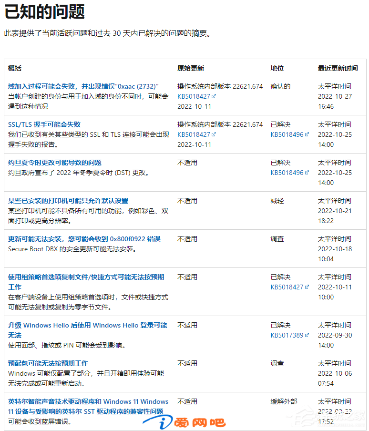Select the '可能会收到蓝屏错误' description
The height and width of the screenshot is (431, 369).
[x=40, y=421]
